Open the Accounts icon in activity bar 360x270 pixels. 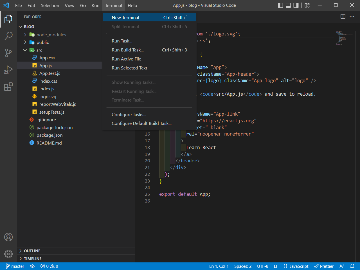click(8, 237)
